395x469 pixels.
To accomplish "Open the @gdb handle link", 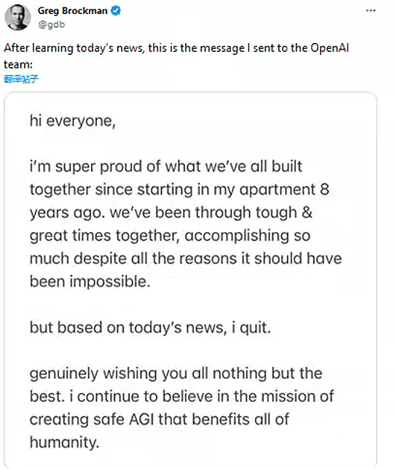I will (x=52, y=24).
